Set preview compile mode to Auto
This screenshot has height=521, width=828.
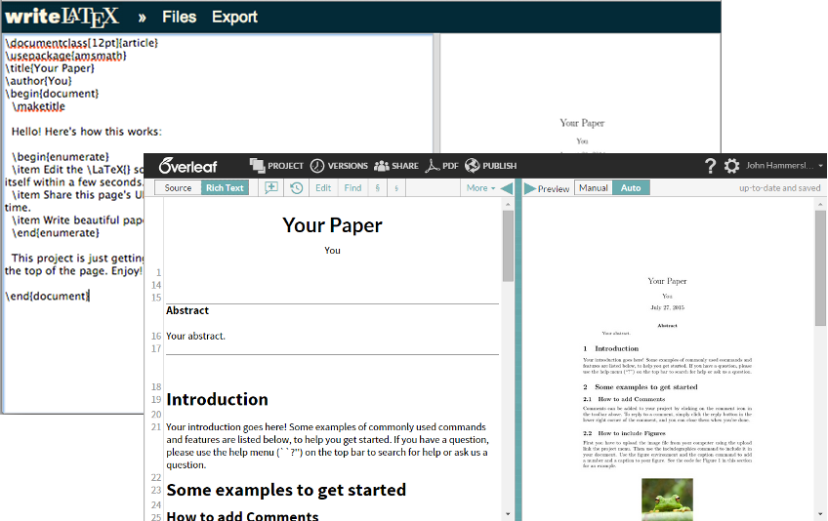(631, 188)
